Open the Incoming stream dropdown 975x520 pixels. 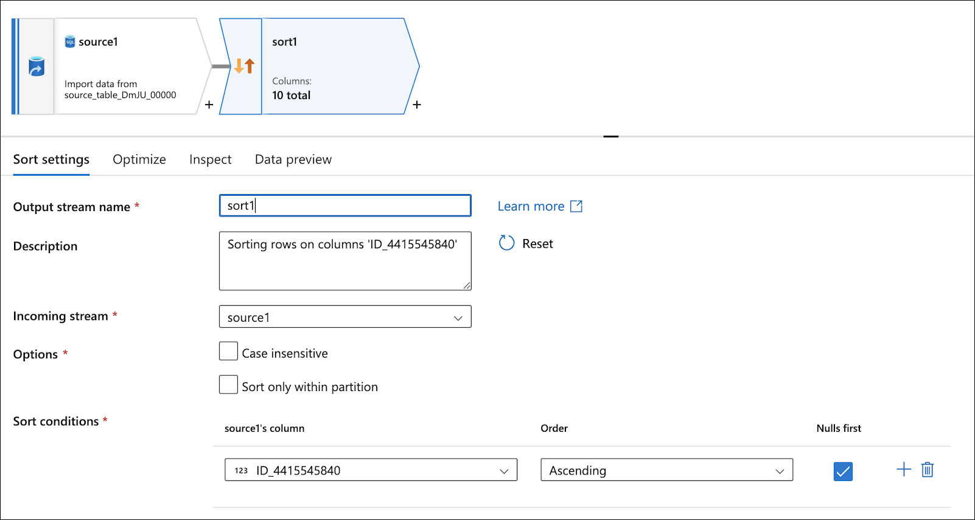coord(344,317)
